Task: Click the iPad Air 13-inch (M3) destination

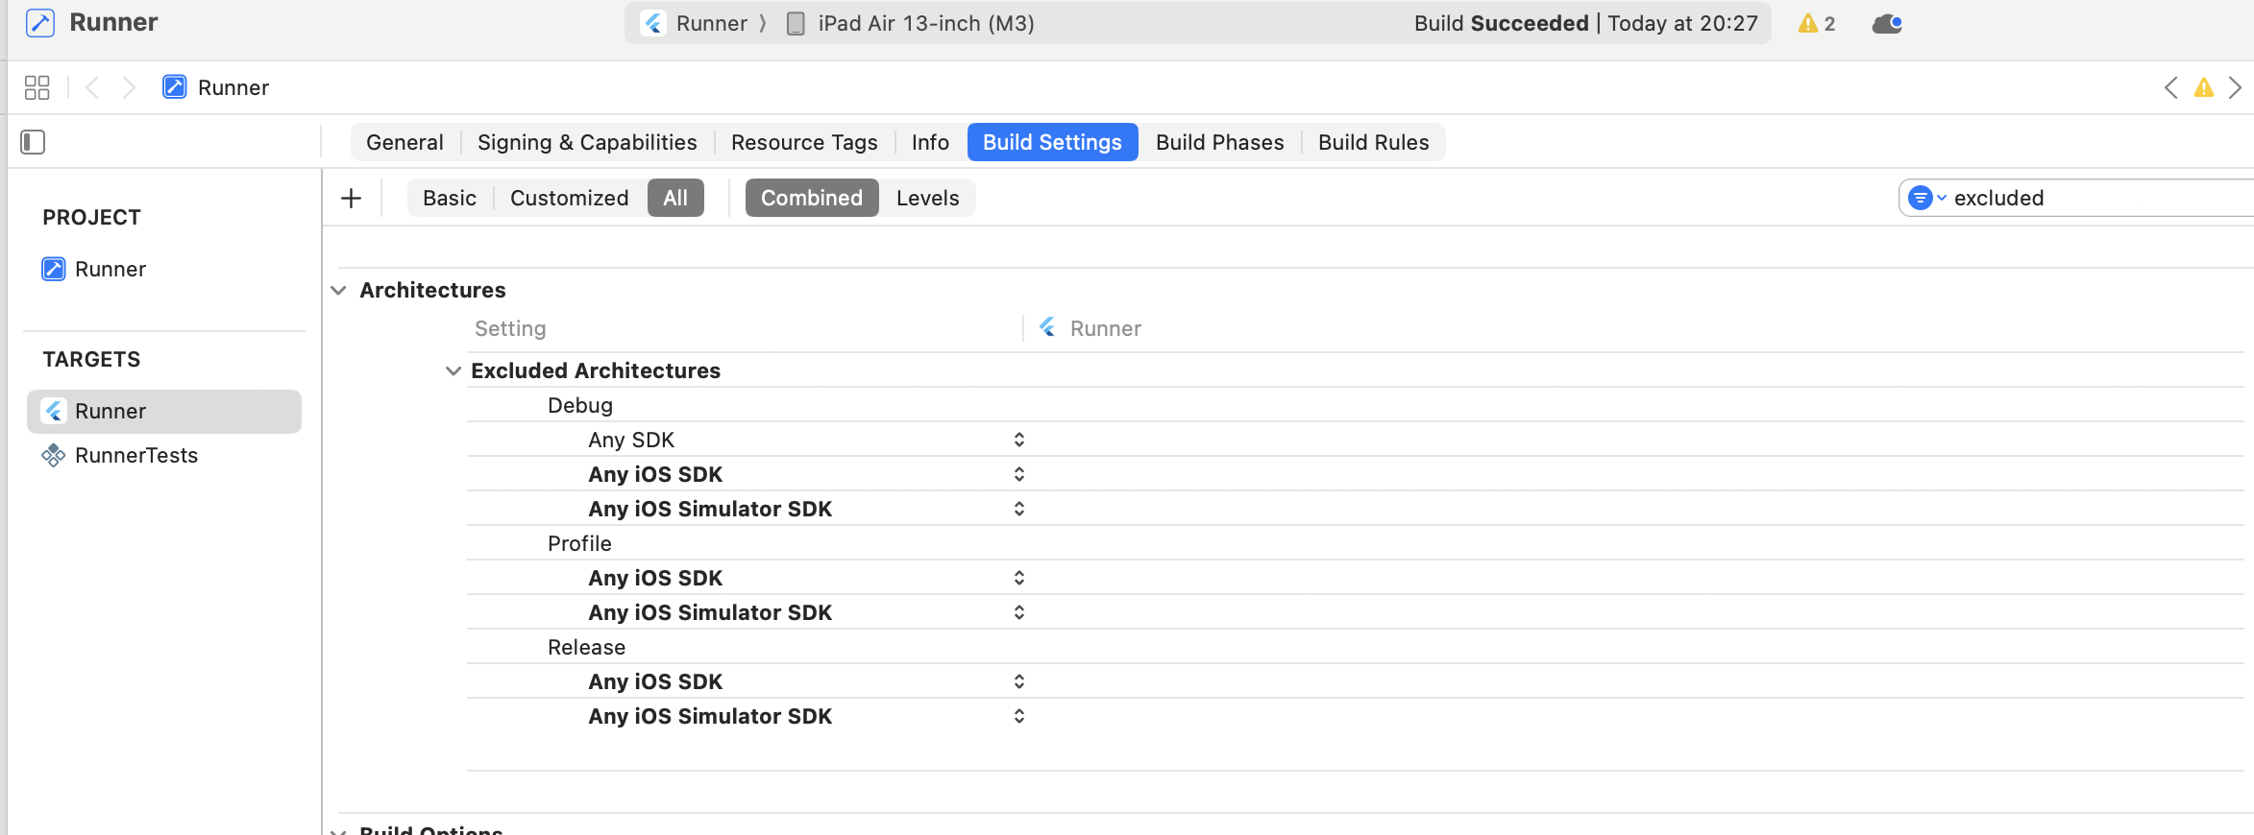Action: [924, 23]
